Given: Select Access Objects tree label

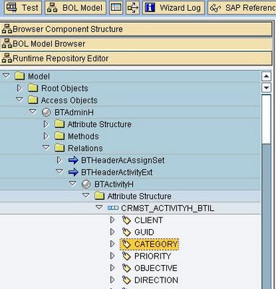Looking at the screenshot, I should pos(69,100).
